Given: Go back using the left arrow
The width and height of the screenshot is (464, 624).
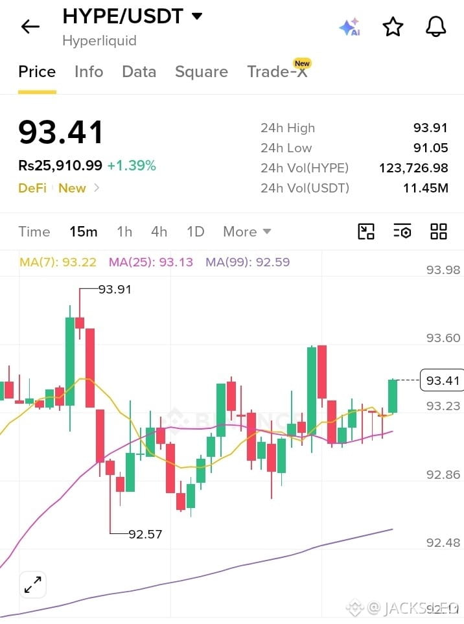Looking at the screenshot, I should pyautogui.click(x=30, y=27).
